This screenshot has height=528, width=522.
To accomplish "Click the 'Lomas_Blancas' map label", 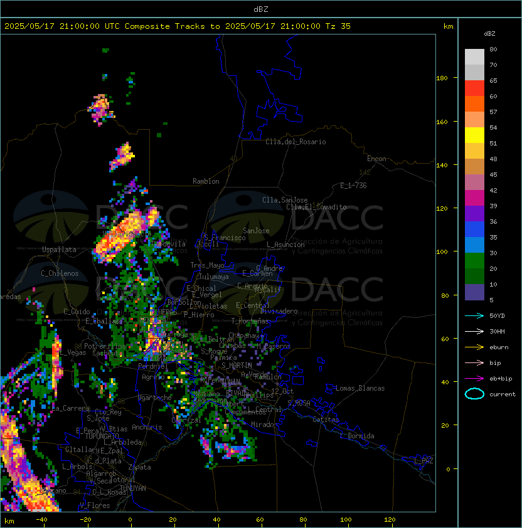I will (360, 388).
